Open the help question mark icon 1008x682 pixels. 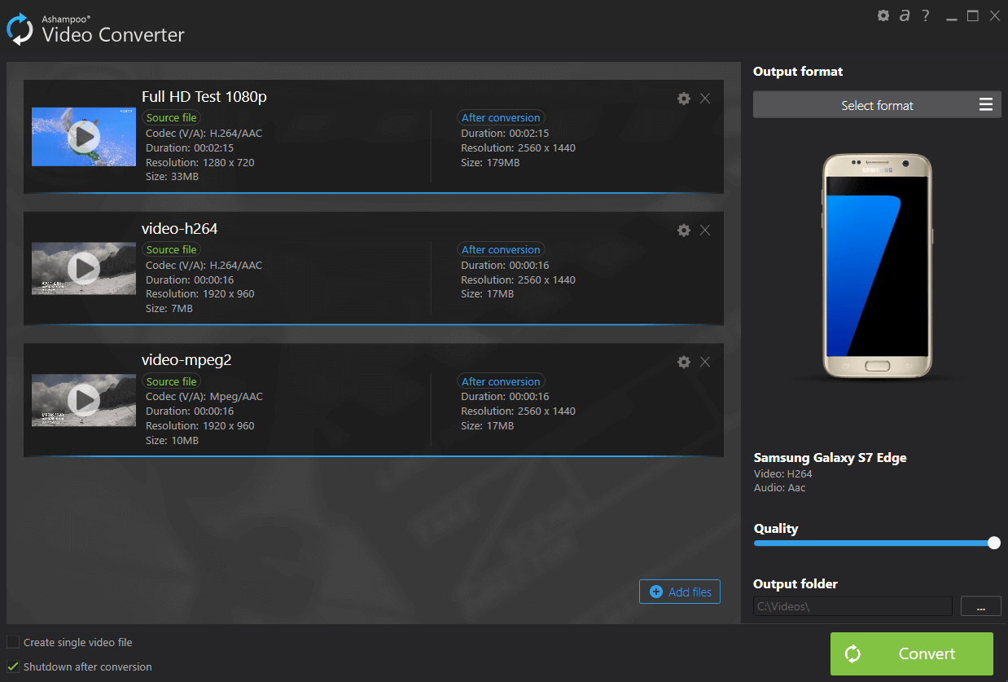[926, 15]
